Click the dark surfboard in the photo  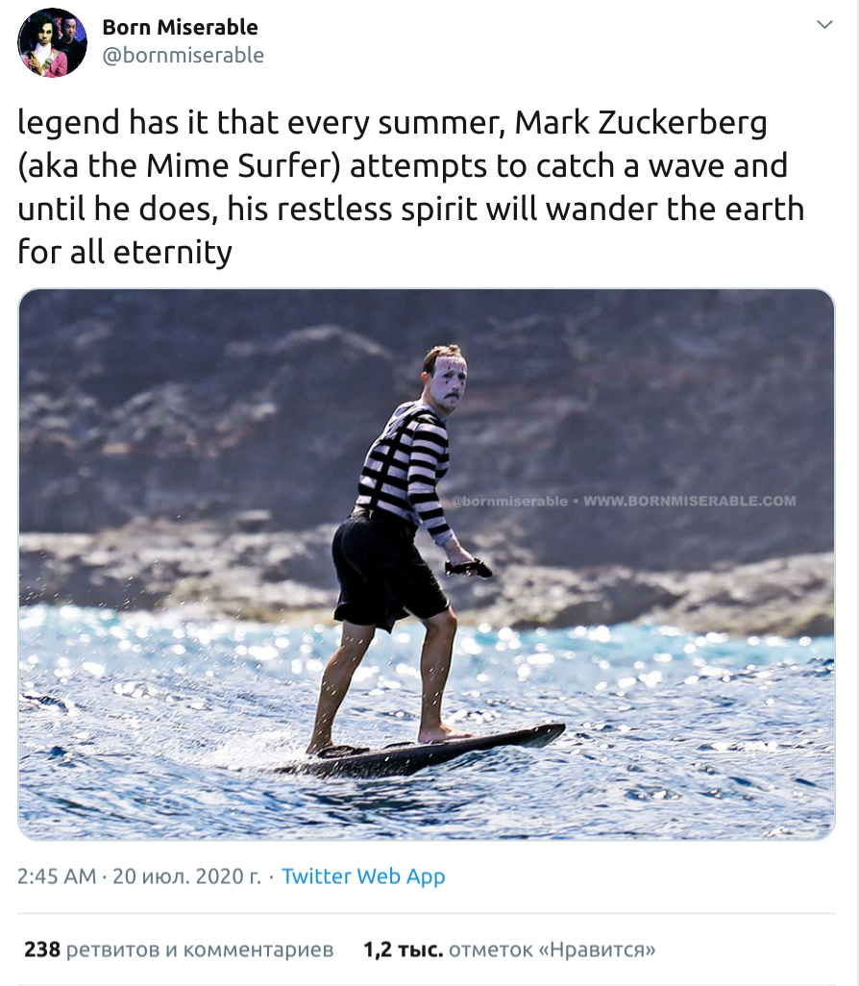coord(432,754)
